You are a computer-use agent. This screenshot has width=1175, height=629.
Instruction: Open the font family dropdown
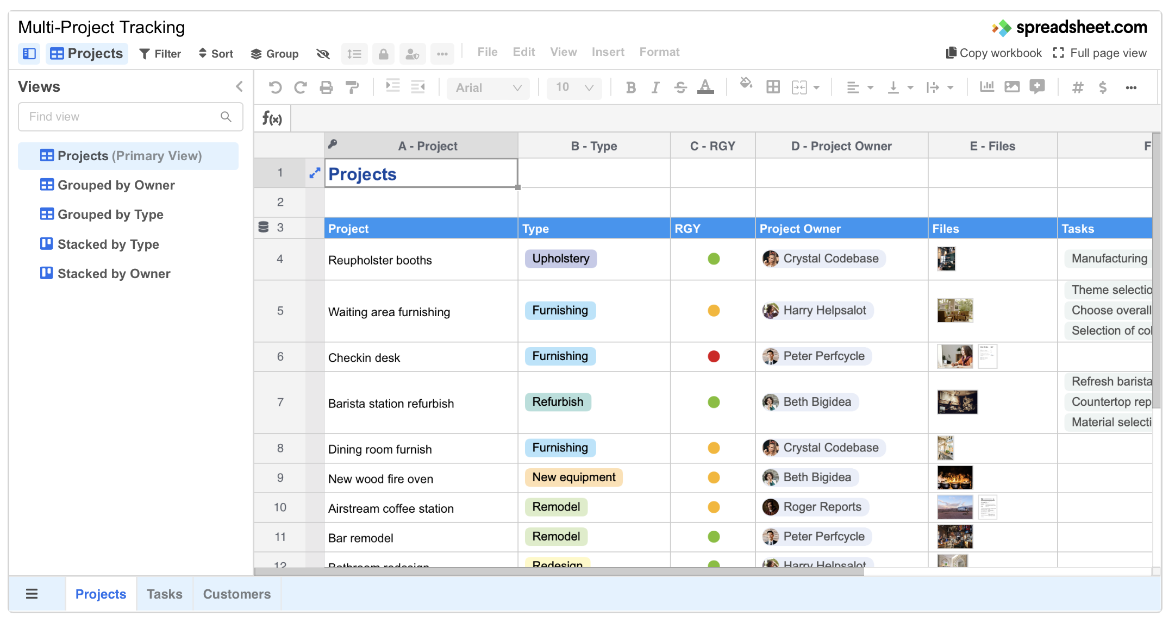[x=488, y=87]
